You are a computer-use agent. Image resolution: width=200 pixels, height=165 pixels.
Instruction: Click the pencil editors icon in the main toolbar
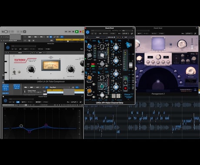(x=25, y=32)
